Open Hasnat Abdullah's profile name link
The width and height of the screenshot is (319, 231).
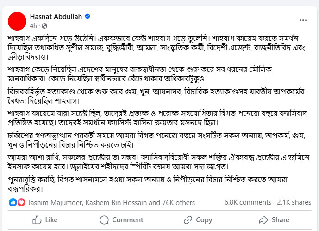(56, 17)
